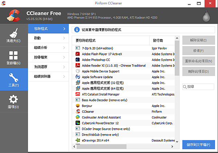The height and width of the screenshot is (153, 218).
Task: Click the search magnifier icon
Action: (x=185, y=87)
